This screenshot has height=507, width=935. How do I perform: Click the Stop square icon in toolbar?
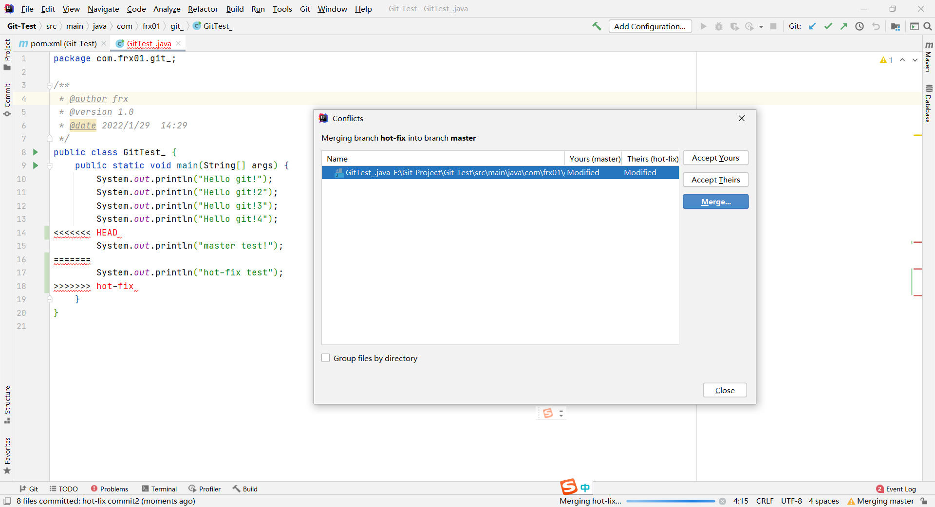point(773,26)
